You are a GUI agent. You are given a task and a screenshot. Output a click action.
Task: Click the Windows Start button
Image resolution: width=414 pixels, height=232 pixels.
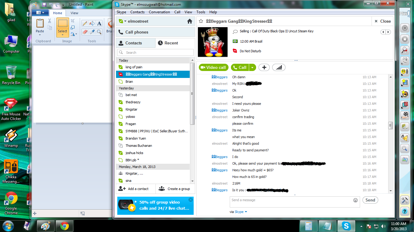coord(8,226)
